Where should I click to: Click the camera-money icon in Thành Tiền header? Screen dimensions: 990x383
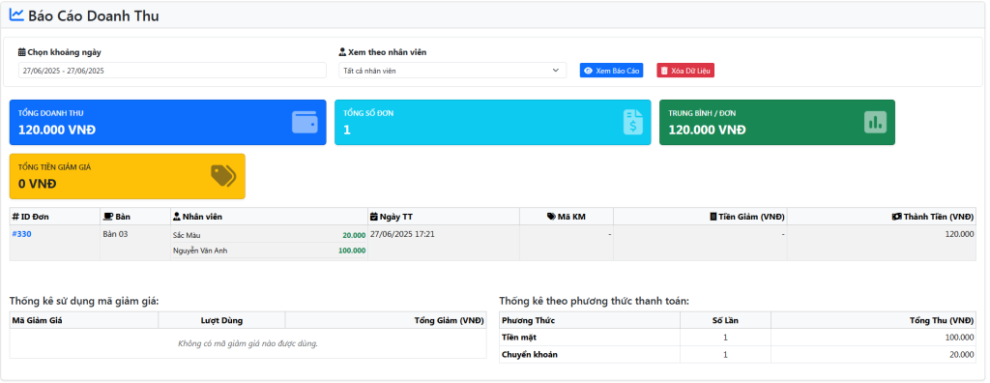click(x=896, y=217)
